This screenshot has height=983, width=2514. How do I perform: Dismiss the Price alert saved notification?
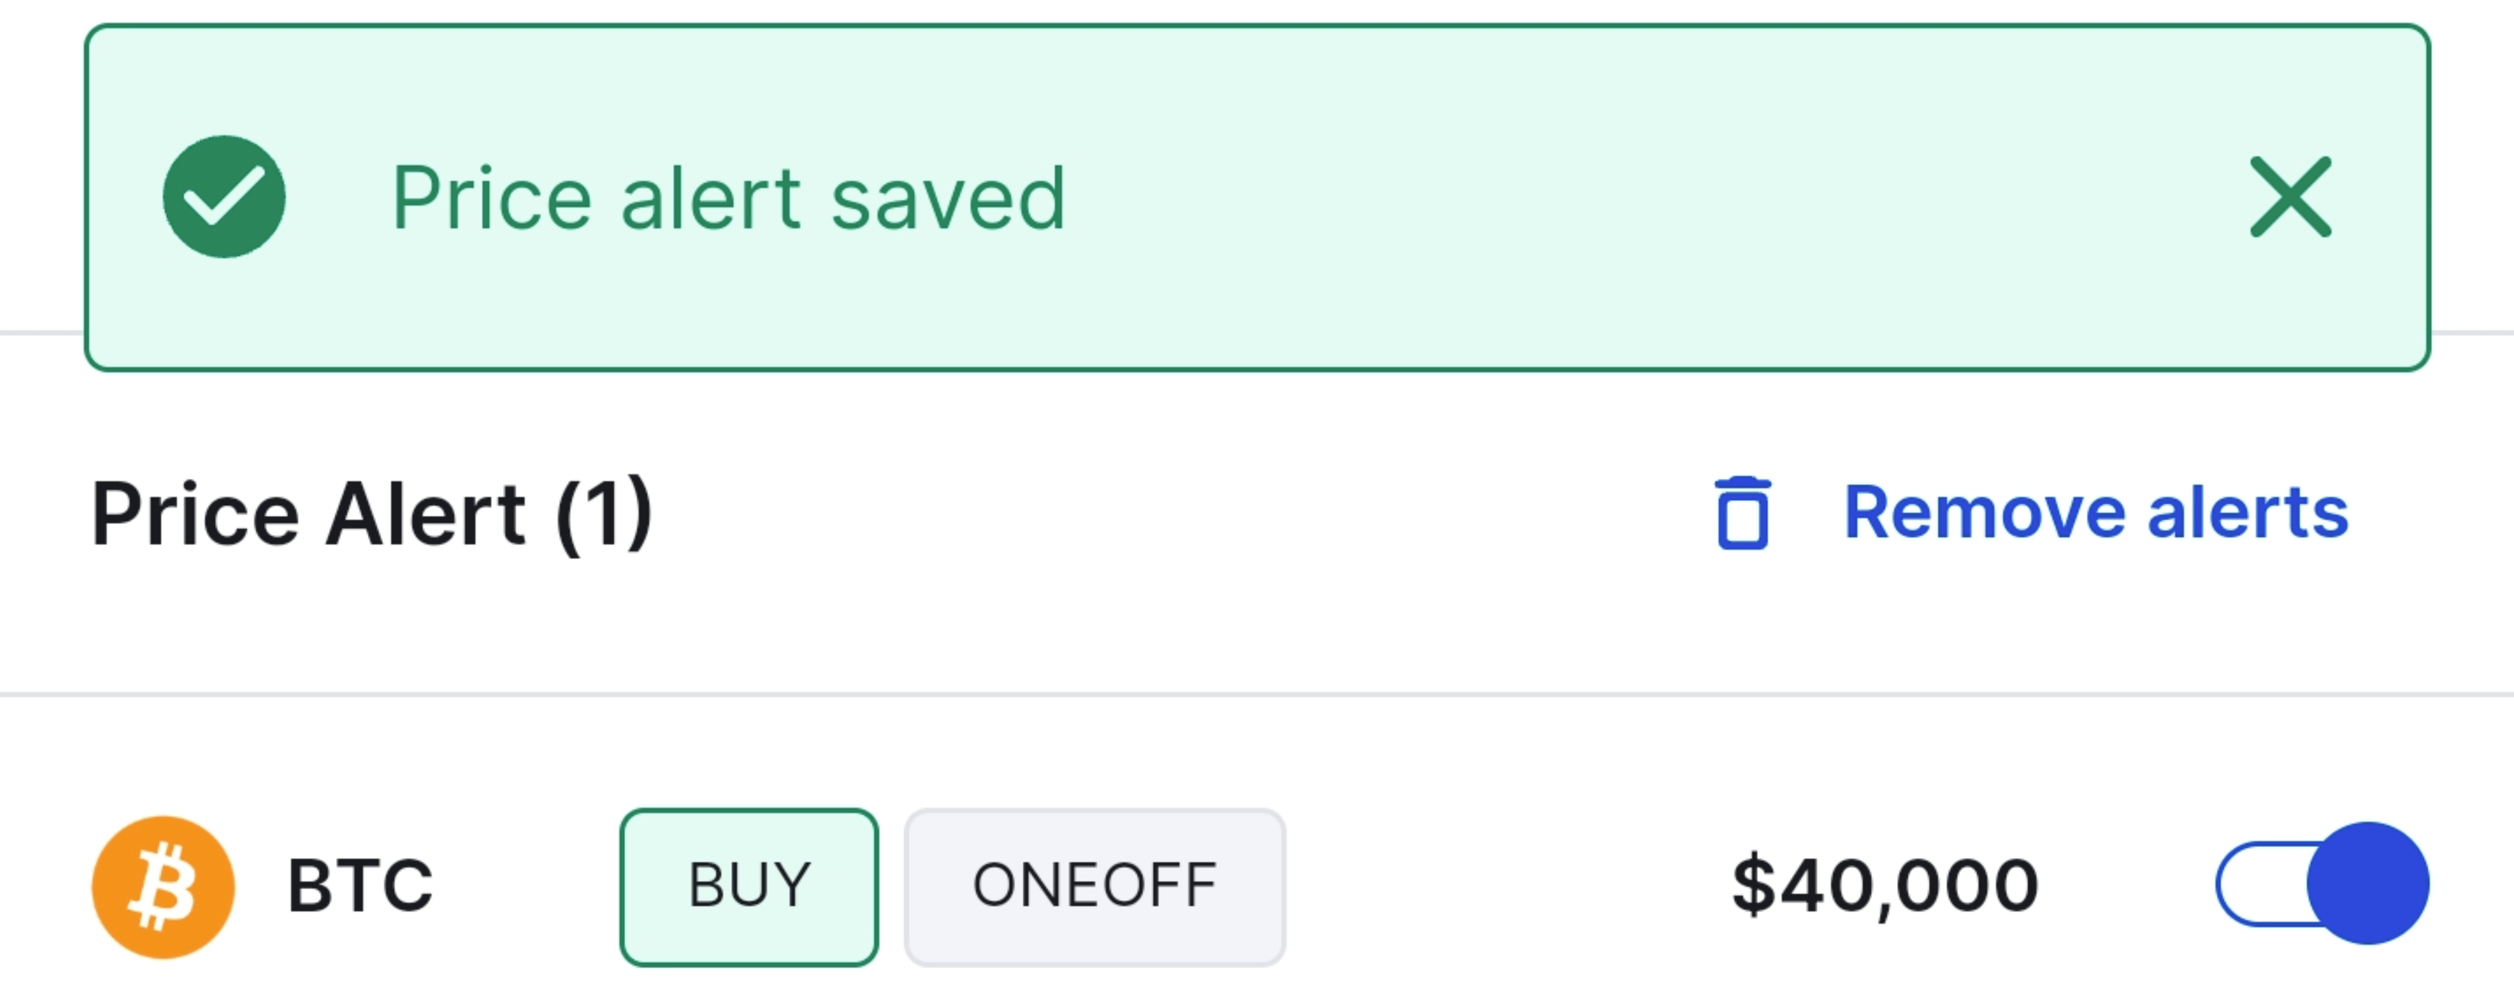pos(2290,197)
